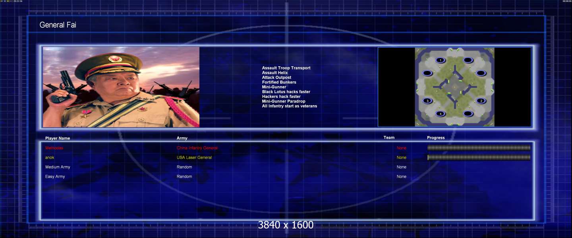Click start position marker 2 on map

click(481, 101)
